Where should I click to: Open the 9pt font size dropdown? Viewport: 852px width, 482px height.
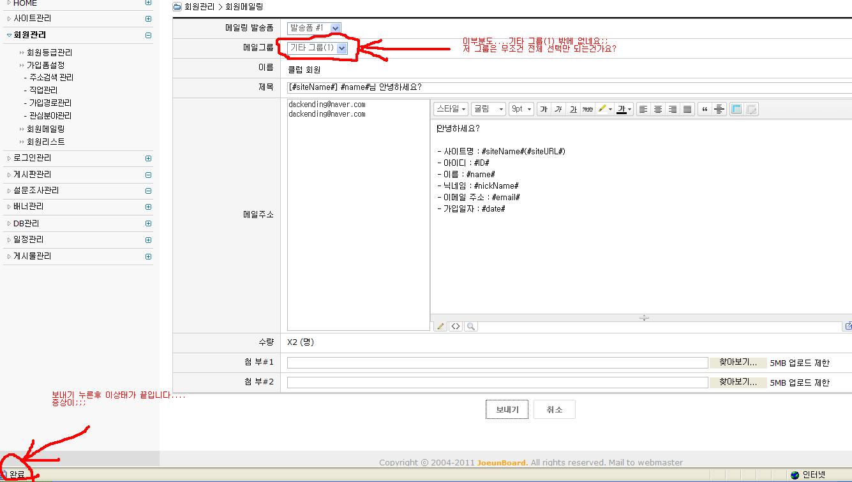point(521,109)
